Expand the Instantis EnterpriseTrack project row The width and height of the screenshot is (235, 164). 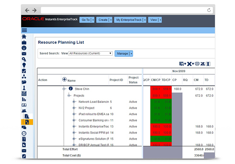[74, 127]
